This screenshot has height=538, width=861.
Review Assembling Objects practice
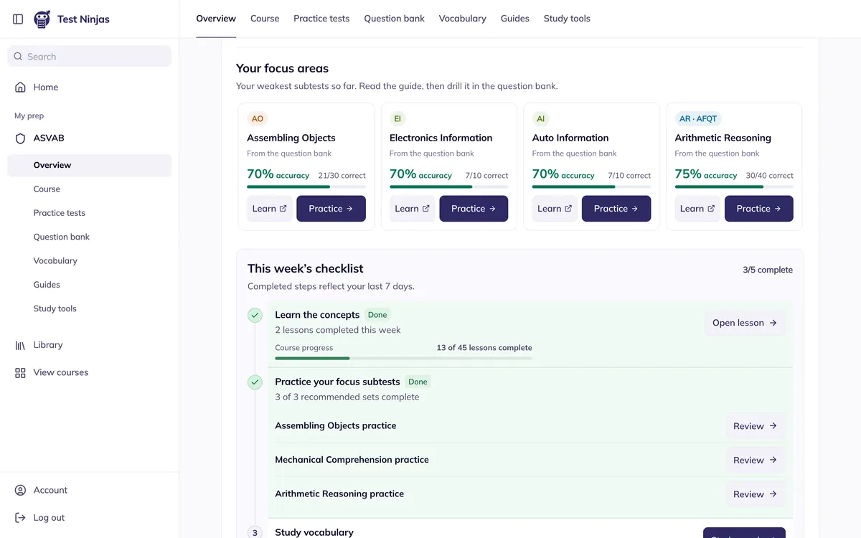[756, 426]
